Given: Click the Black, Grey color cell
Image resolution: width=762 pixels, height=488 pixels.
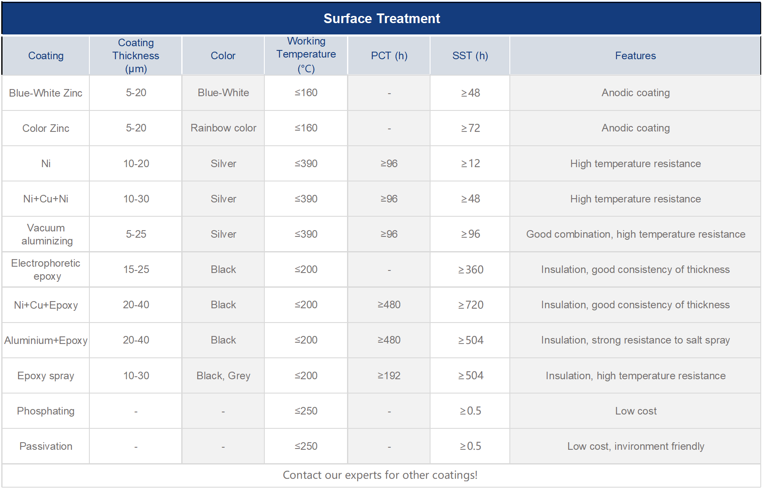Looking at the screenshot, I should [223, 375].
